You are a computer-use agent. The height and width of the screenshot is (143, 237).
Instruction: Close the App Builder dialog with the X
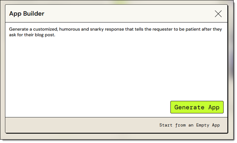pos(218,14)
